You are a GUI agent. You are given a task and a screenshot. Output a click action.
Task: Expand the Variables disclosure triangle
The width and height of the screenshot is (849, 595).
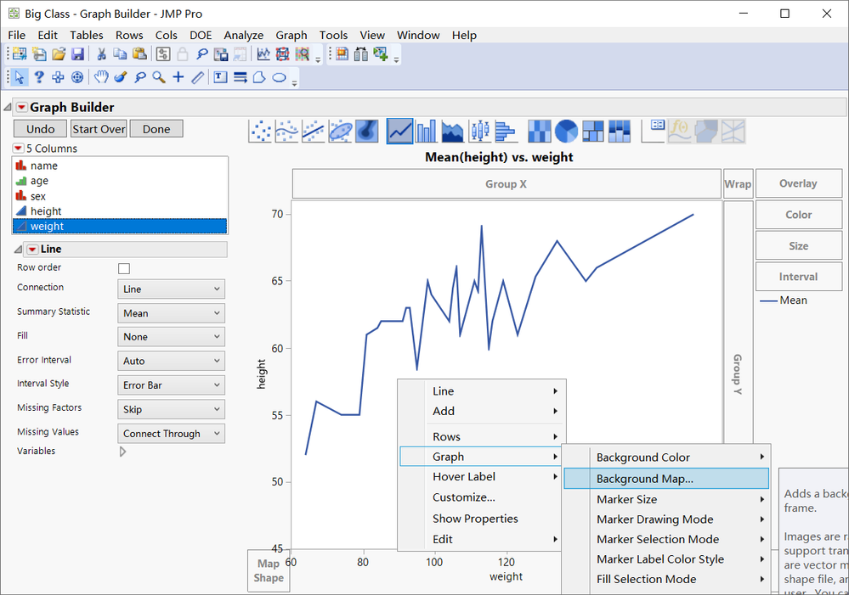tap(123, 452)
